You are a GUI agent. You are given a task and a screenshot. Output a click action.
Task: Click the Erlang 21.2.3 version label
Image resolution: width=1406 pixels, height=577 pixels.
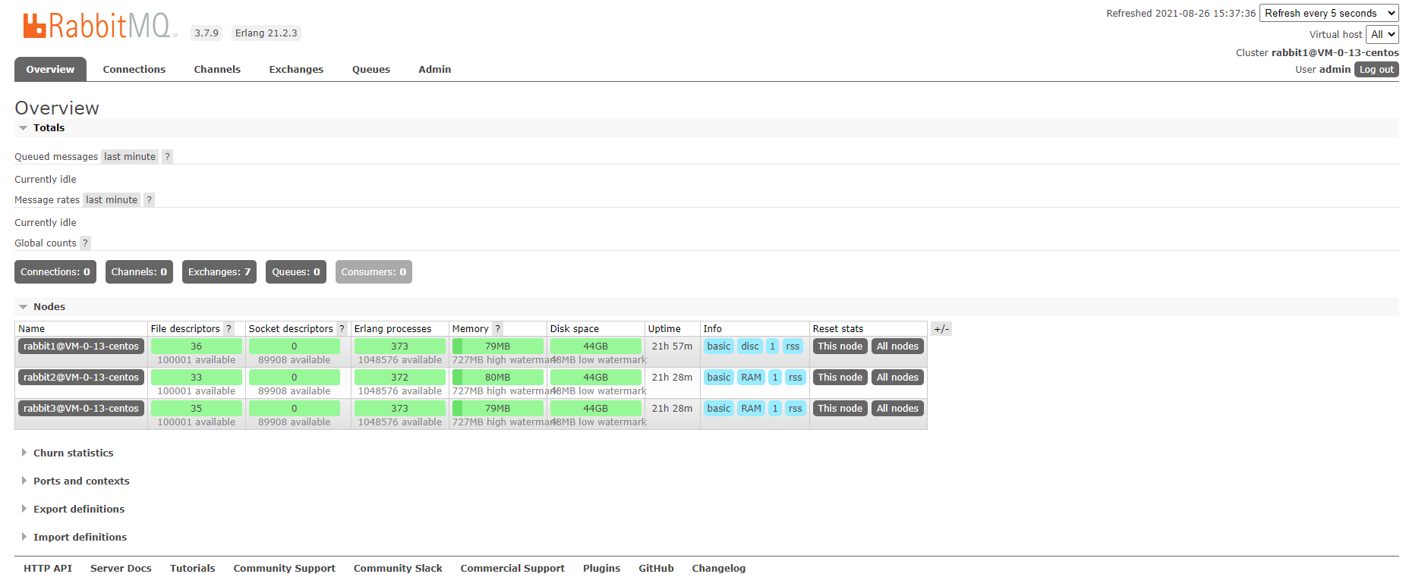click(266, 33)
